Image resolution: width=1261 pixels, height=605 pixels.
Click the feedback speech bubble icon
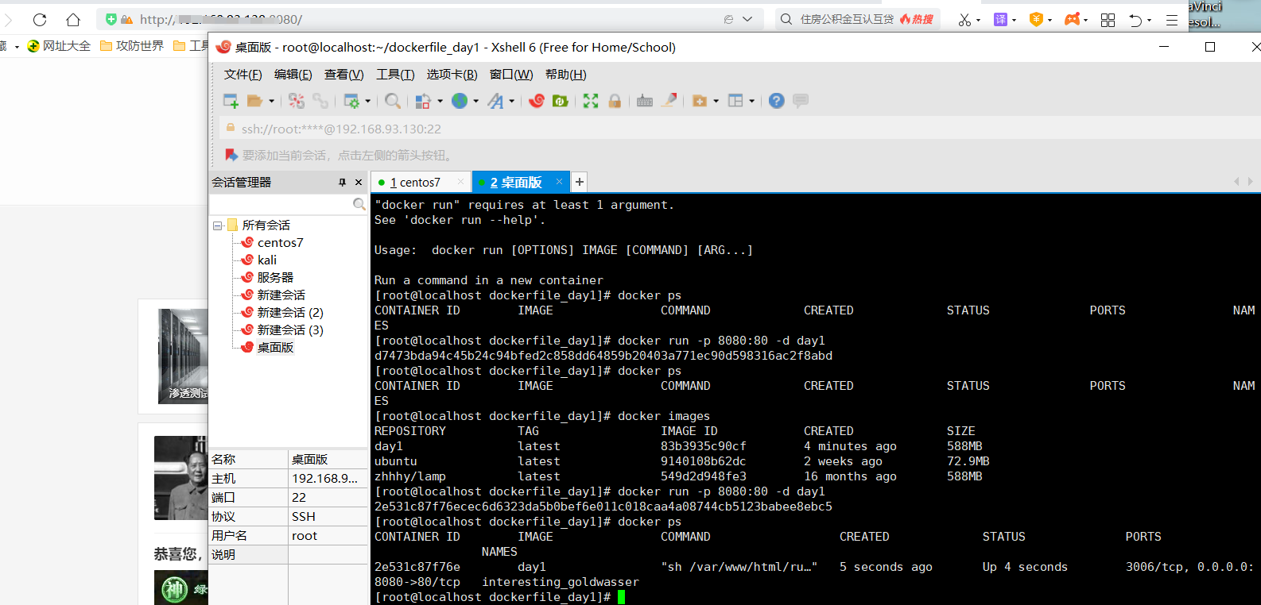pos(801,101)
